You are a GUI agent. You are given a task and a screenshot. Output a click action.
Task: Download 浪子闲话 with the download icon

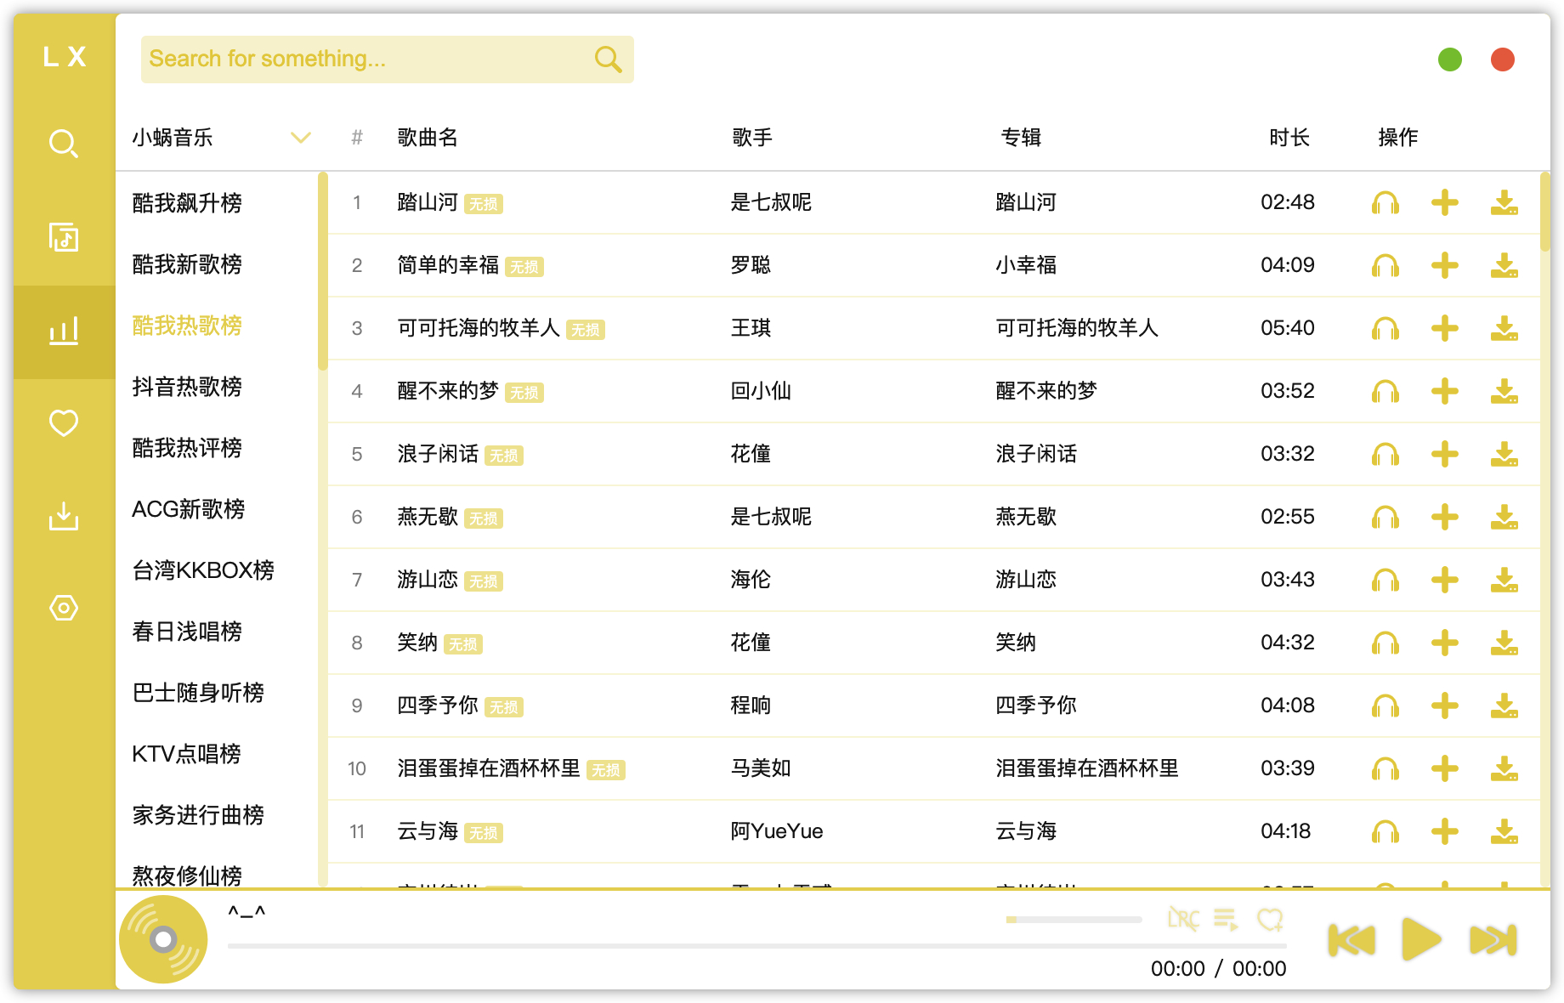pos(1504,455)
